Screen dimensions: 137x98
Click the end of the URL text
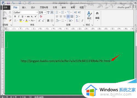110,61
